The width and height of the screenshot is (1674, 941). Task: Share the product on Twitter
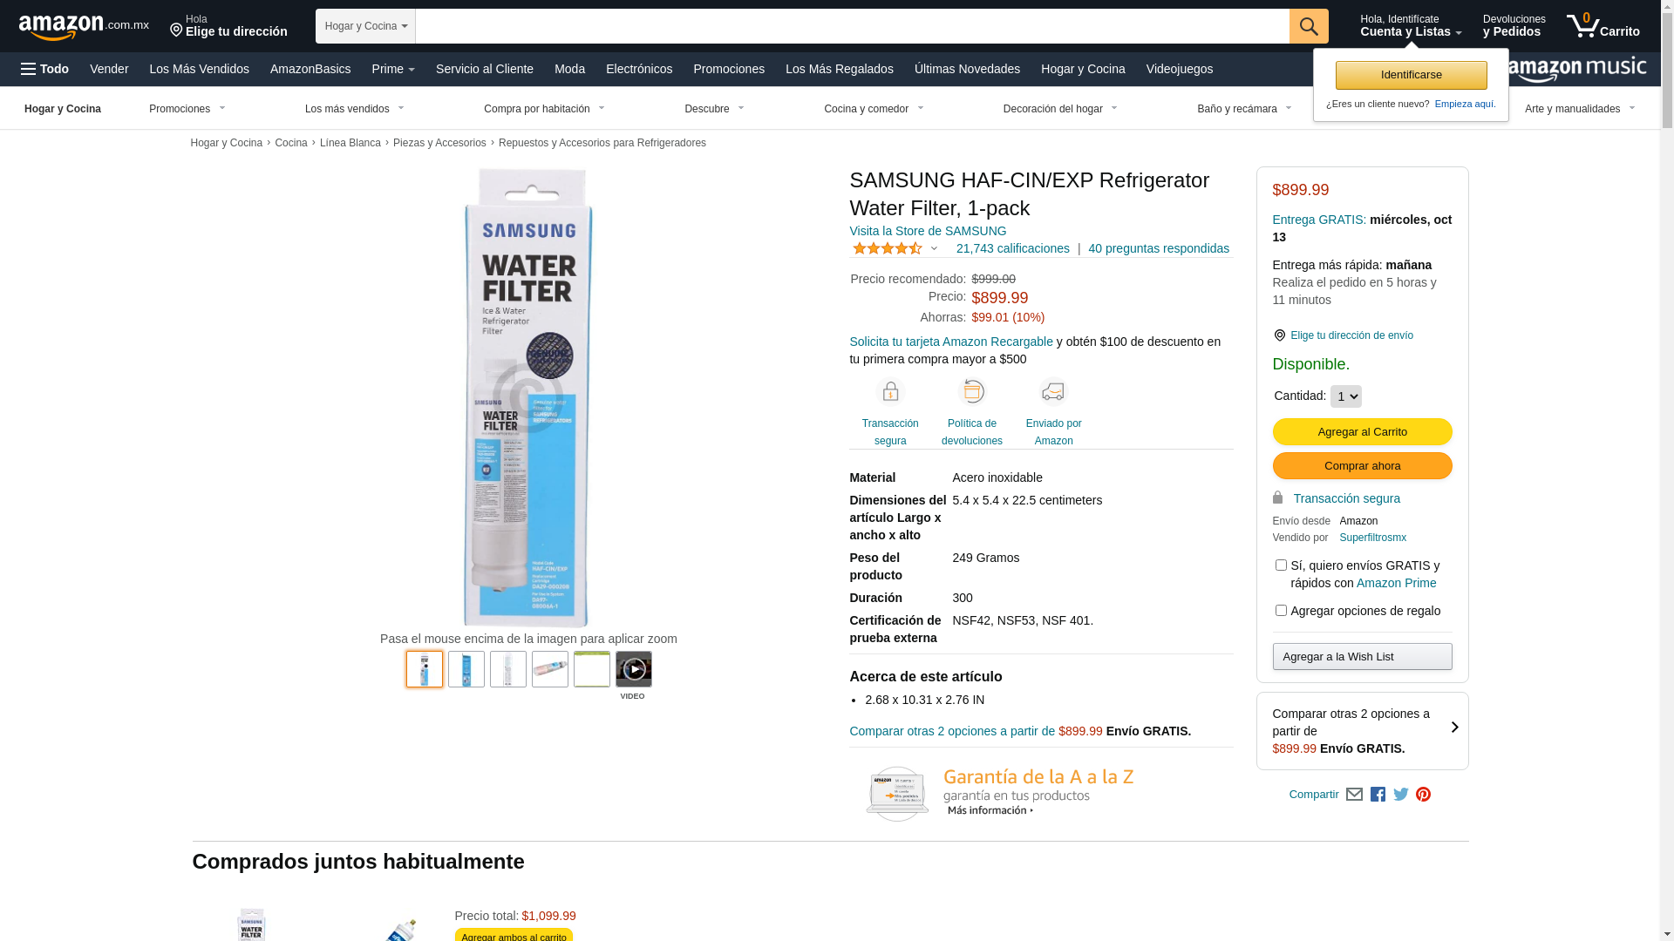coord(1401,795)
